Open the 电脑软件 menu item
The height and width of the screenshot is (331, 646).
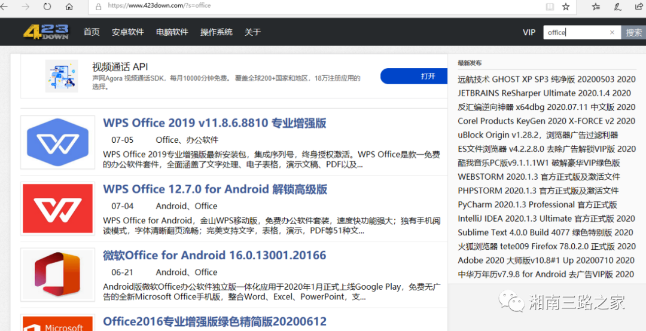pos(172,32)
